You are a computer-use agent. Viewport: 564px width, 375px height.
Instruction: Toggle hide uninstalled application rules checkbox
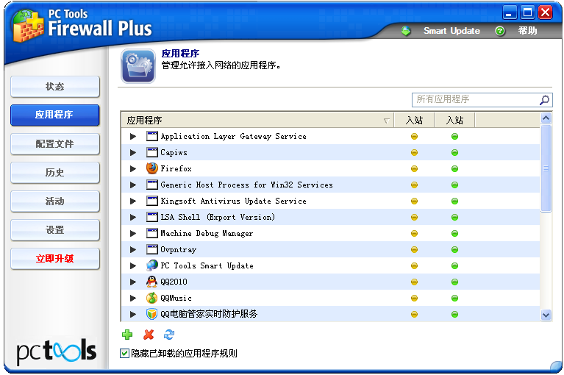[125, 354]
